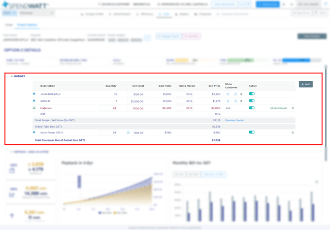Toggle Active switch for JKM440M-6TL4
The image size is (330, 230).
click(x=252, y=94)
